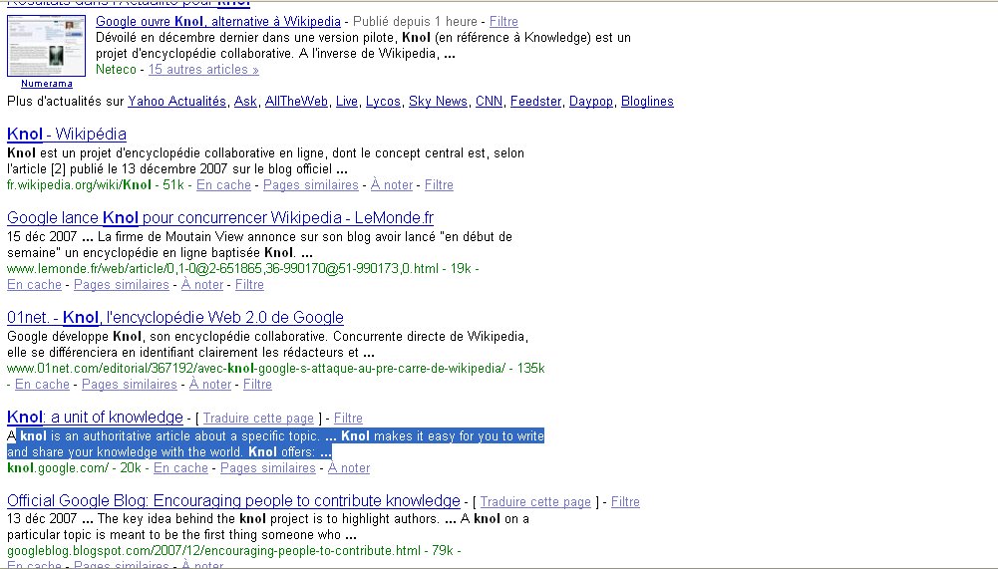The image size is (998, 569).
Task: Click 'En cache' for the knol.google.com result
Action: 180,467
